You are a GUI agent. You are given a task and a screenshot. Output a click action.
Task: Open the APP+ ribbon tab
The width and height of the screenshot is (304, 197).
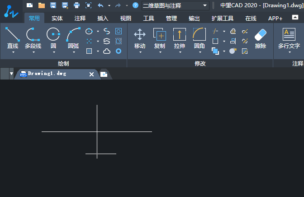275,19
